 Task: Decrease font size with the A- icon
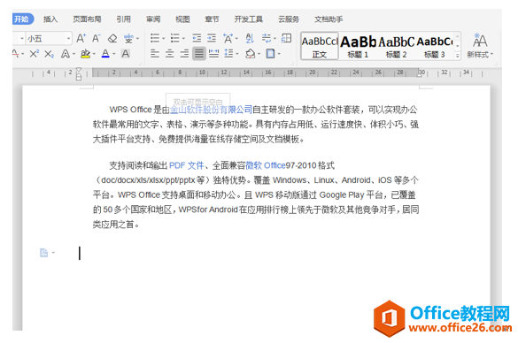[x=97, y=38]
